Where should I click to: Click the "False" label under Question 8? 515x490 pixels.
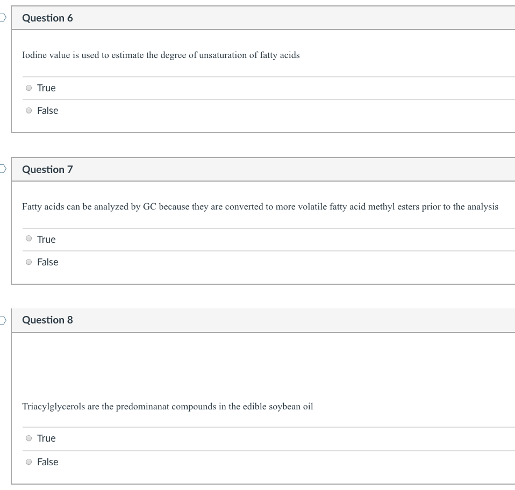point(47,462)
